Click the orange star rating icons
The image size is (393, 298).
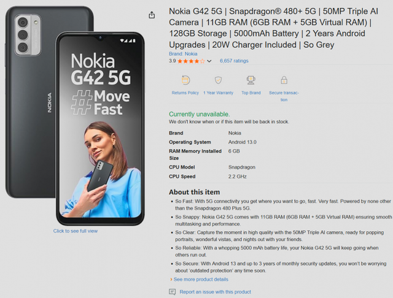point(191,61)
